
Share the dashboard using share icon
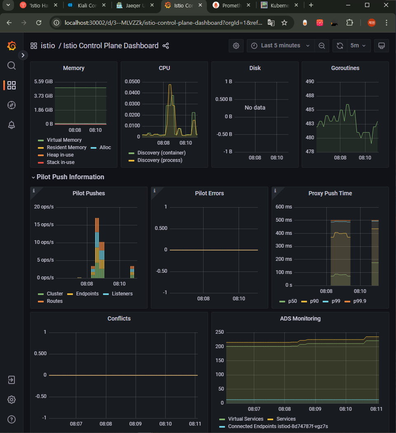click(166, 46)
